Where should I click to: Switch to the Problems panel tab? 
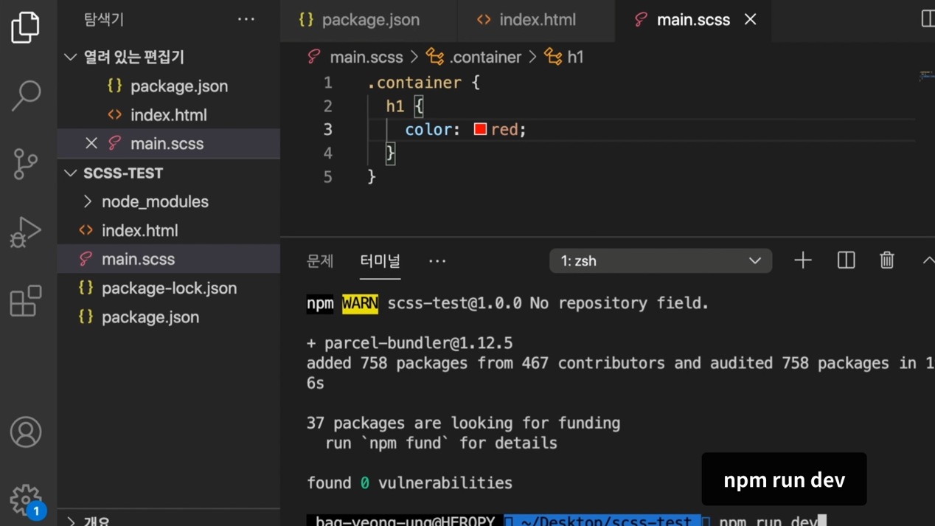click(x=320, y=261)
